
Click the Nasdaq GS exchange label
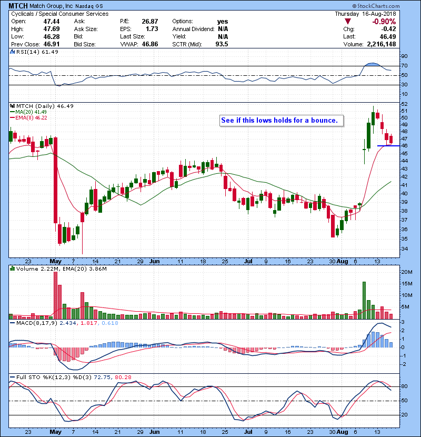tap(89, 6)
